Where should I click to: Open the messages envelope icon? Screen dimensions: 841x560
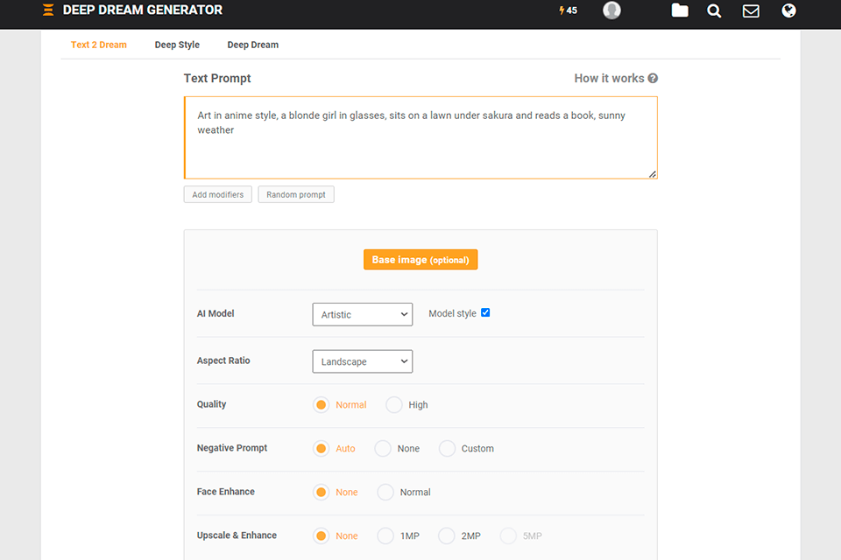point(751,10)
